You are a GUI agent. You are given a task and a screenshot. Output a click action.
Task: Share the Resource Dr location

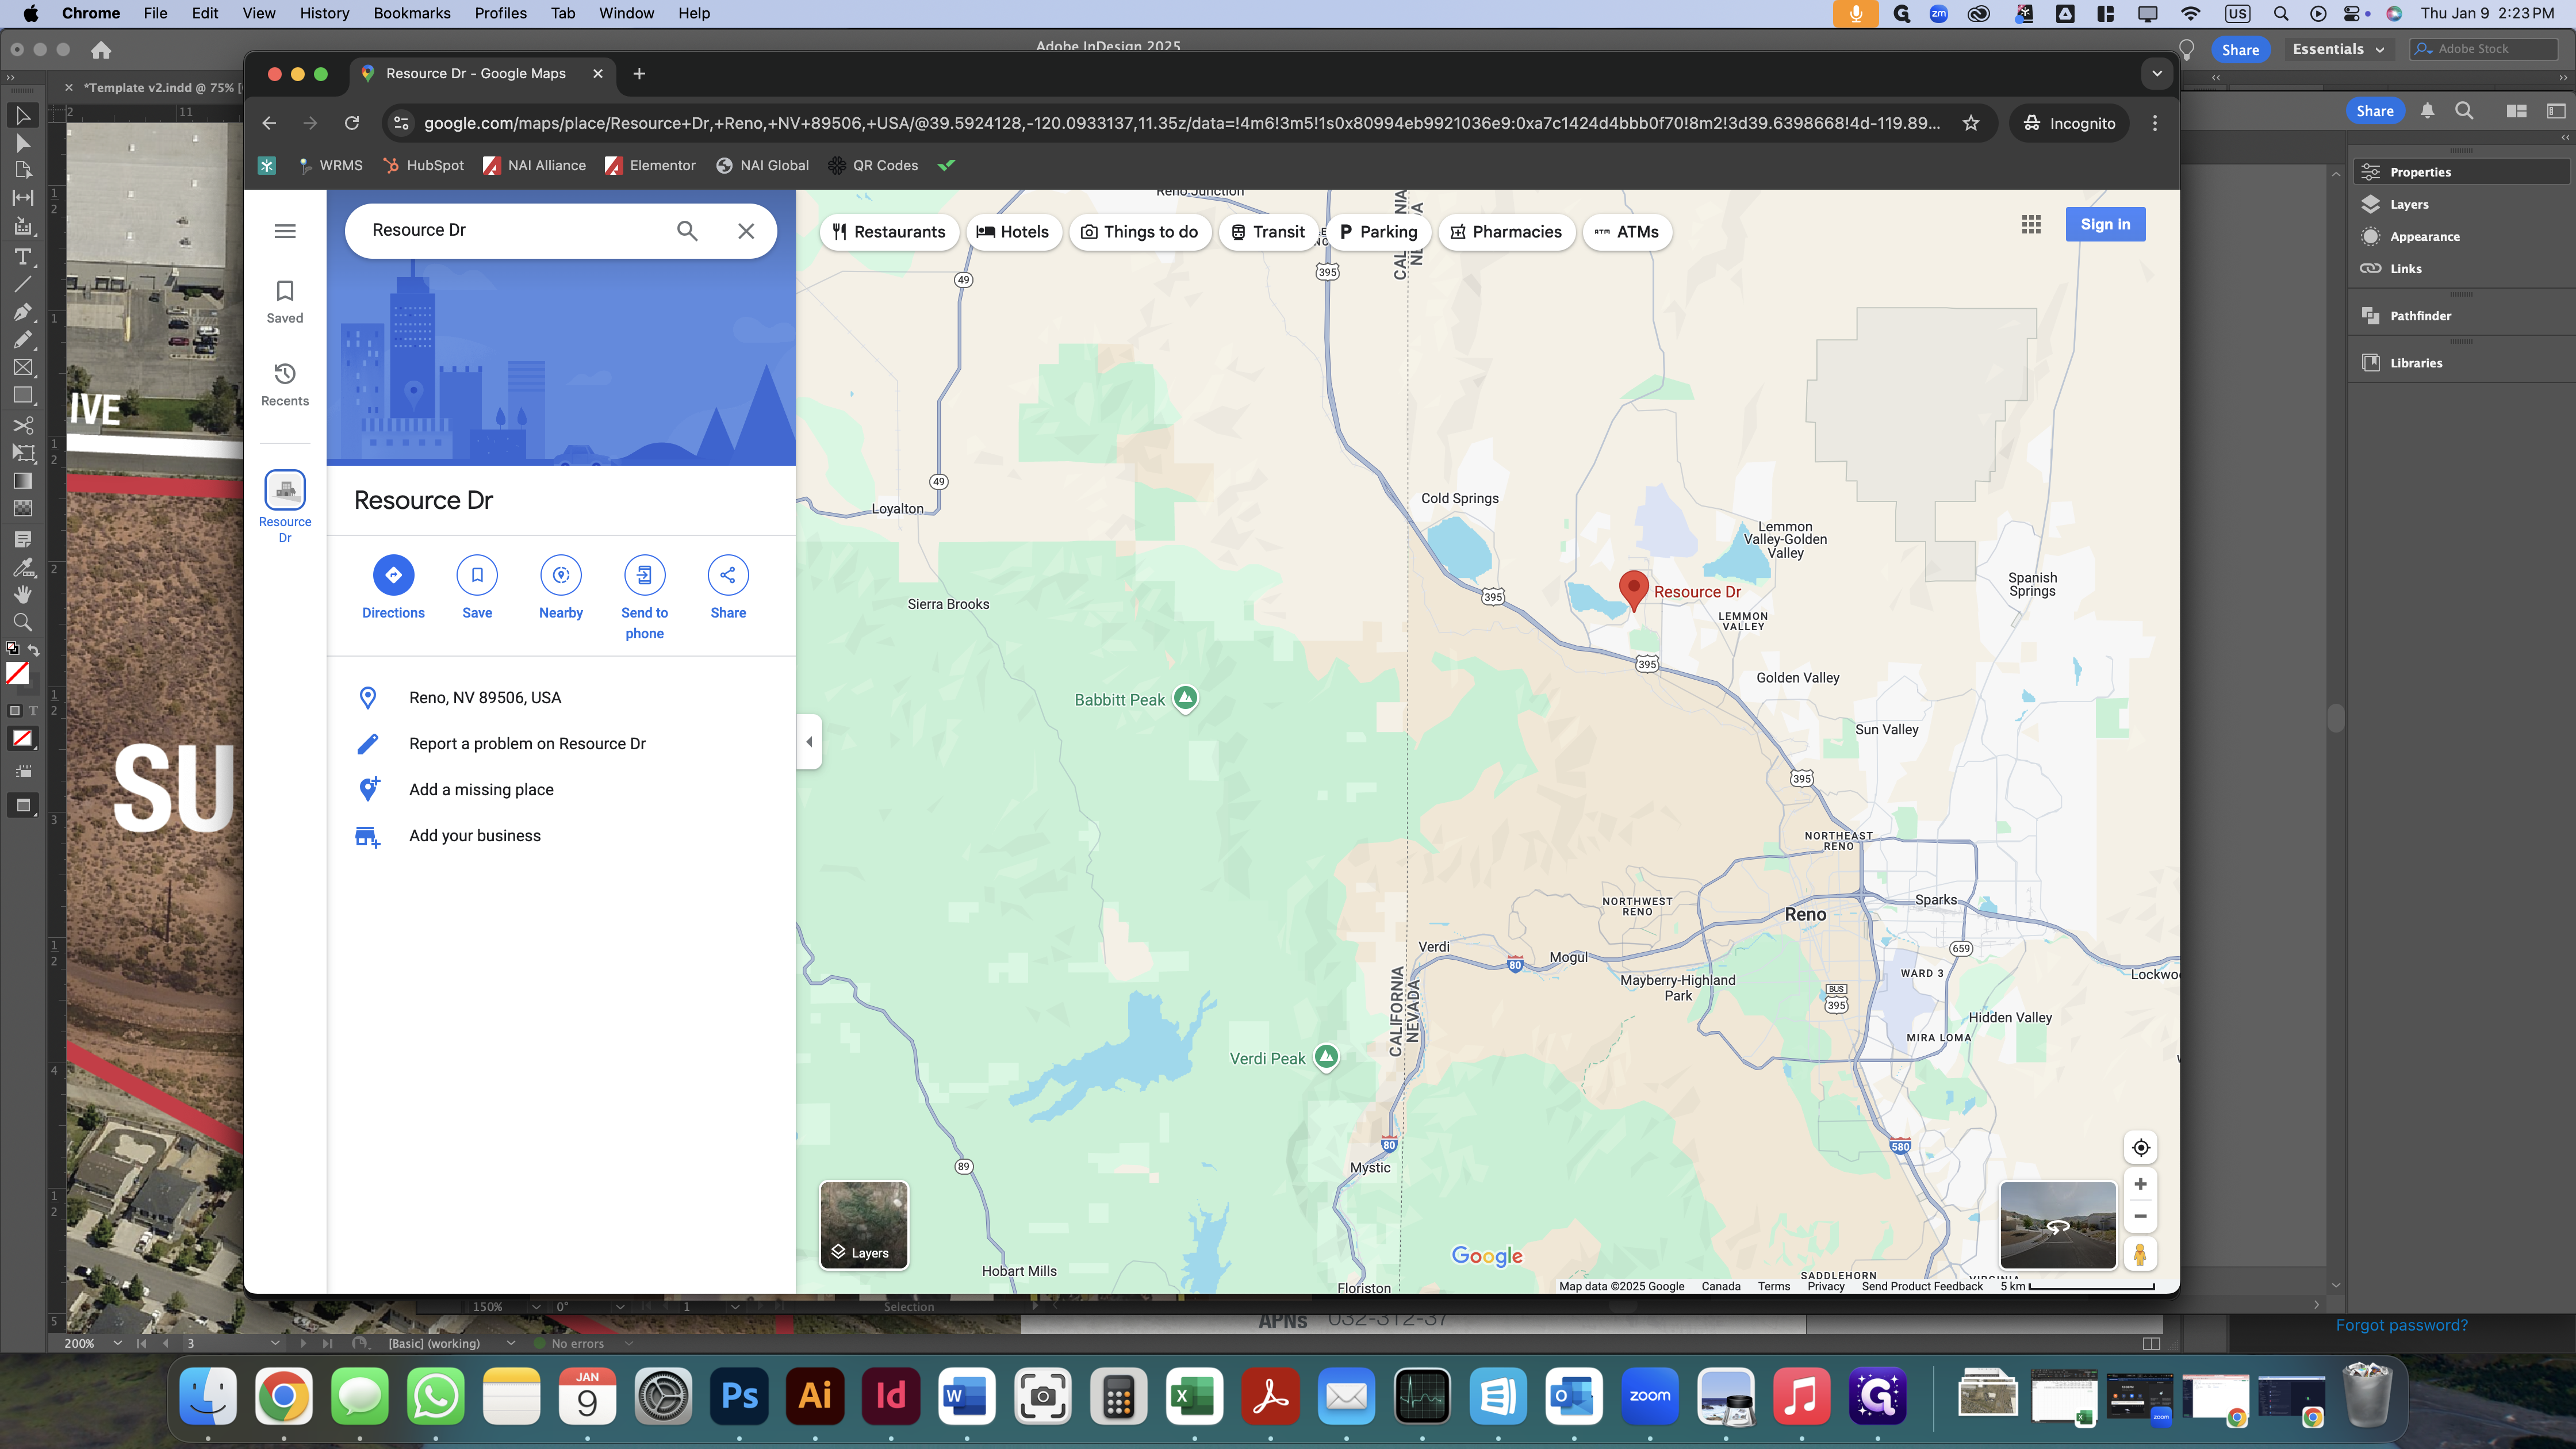click(728, 575)
